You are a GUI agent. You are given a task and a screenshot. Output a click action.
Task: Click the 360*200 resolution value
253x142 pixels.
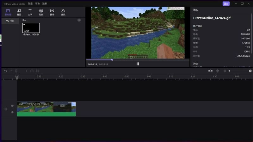pyautogui.click(x=245, y=38)
